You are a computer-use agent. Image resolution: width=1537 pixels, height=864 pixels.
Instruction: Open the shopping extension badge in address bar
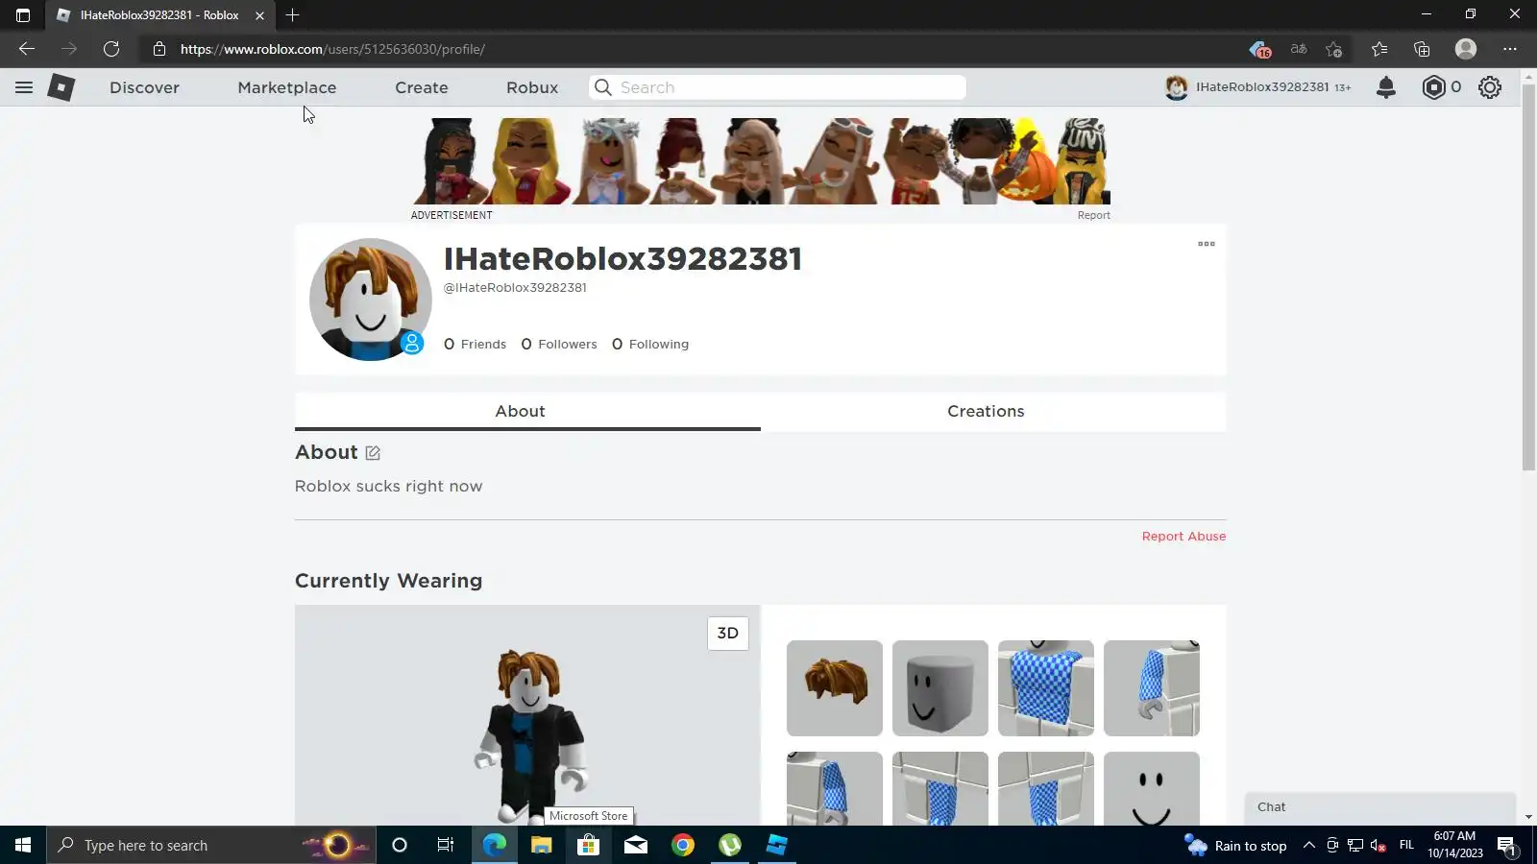[1260, 49]
